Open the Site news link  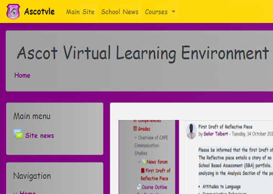coord(40,136)
